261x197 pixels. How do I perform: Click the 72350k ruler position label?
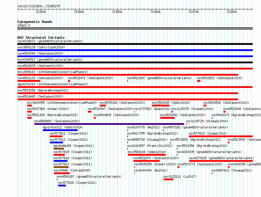(x=117, y=12)
